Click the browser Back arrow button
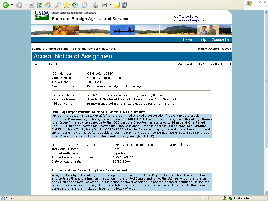 click(6, 5)
